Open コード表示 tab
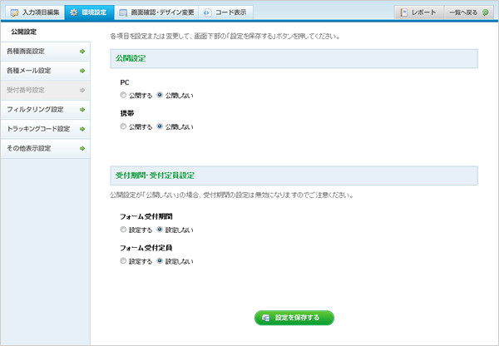The image size is (499, 346). click(226, 12)
